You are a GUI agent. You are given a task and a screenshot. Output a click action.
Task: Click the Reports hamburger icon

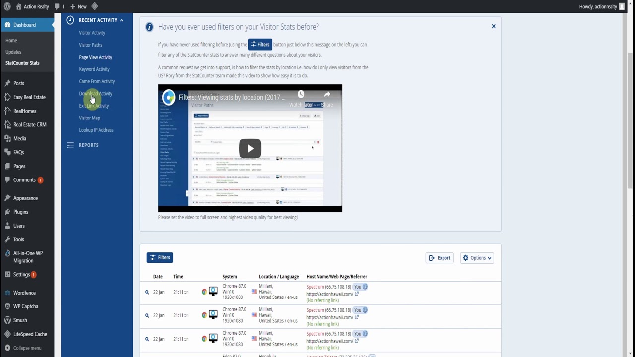coord(70,145)
